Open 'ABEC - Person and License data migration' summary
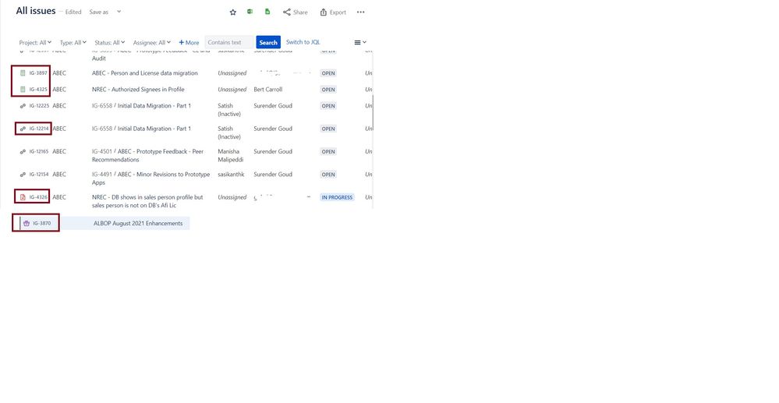The height and width of the screenshot is (403, 779). coord(144,73)
